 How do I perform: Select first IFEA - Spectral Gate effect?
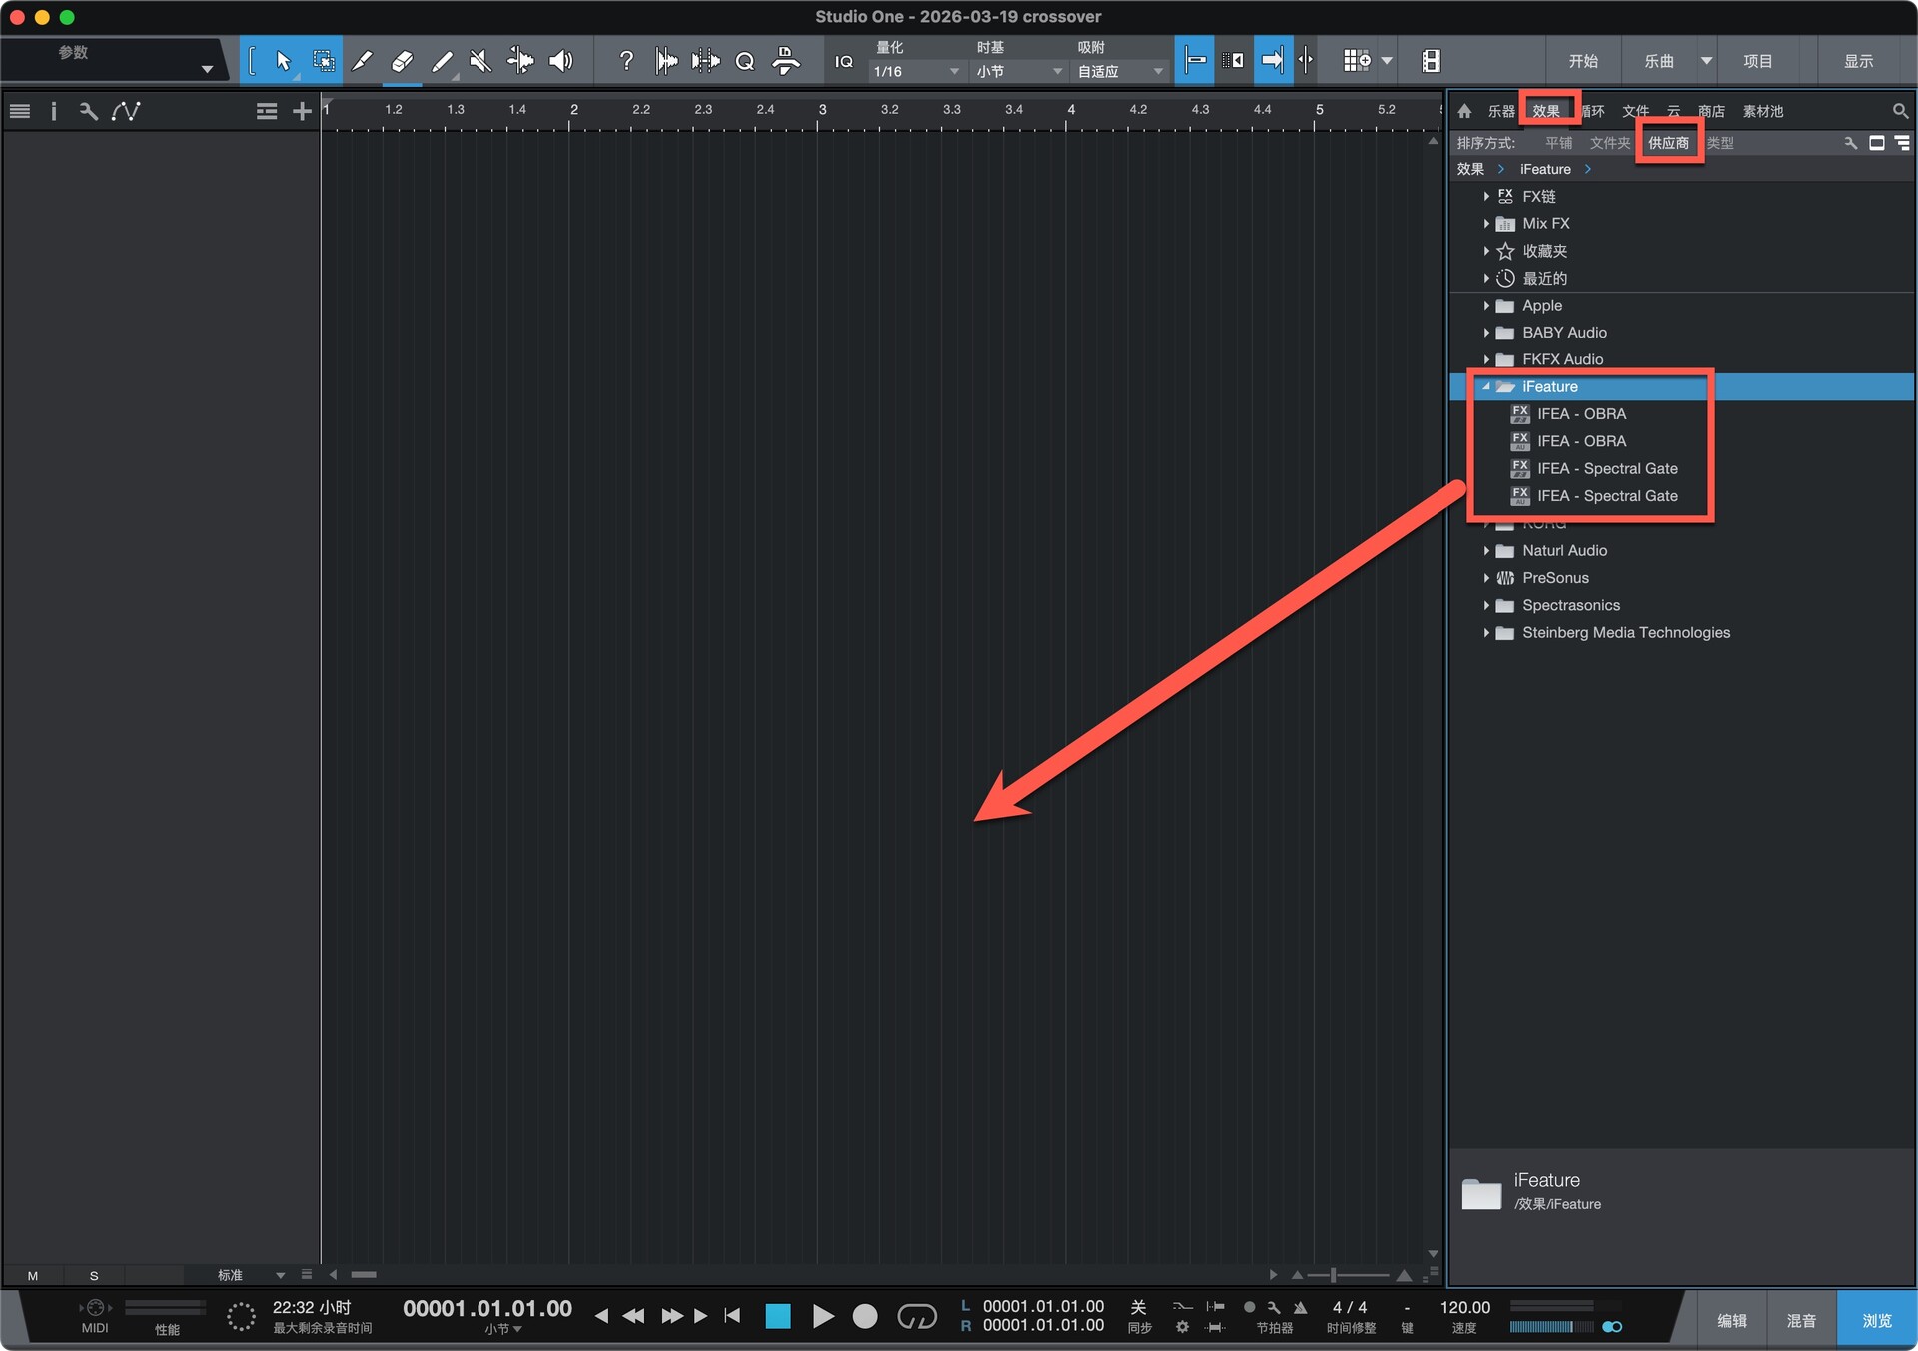click(1606, 468)
